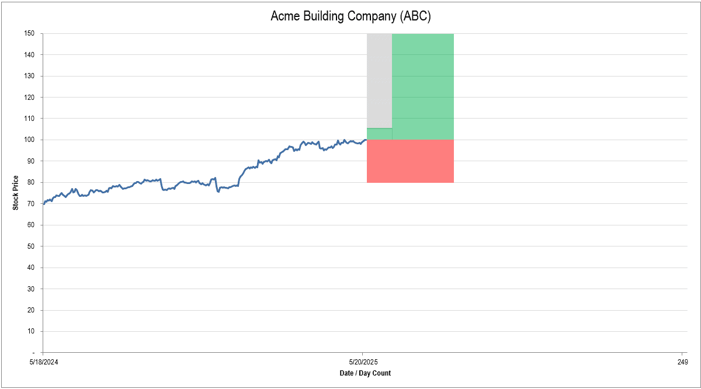The width and height of the screenshot is (701, 389).
Task: Click the 5/18/2024 axis date label
Action: pos(43,362)
